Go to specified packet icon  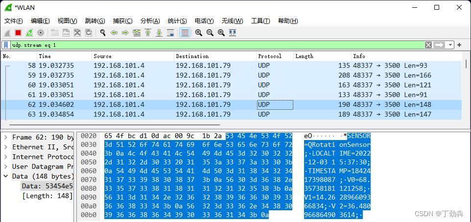click(x=137, y=33)
